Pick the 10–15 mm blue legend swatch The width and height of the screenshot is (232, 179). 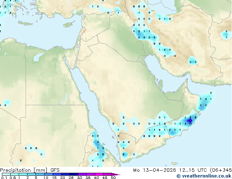[49, 174]
